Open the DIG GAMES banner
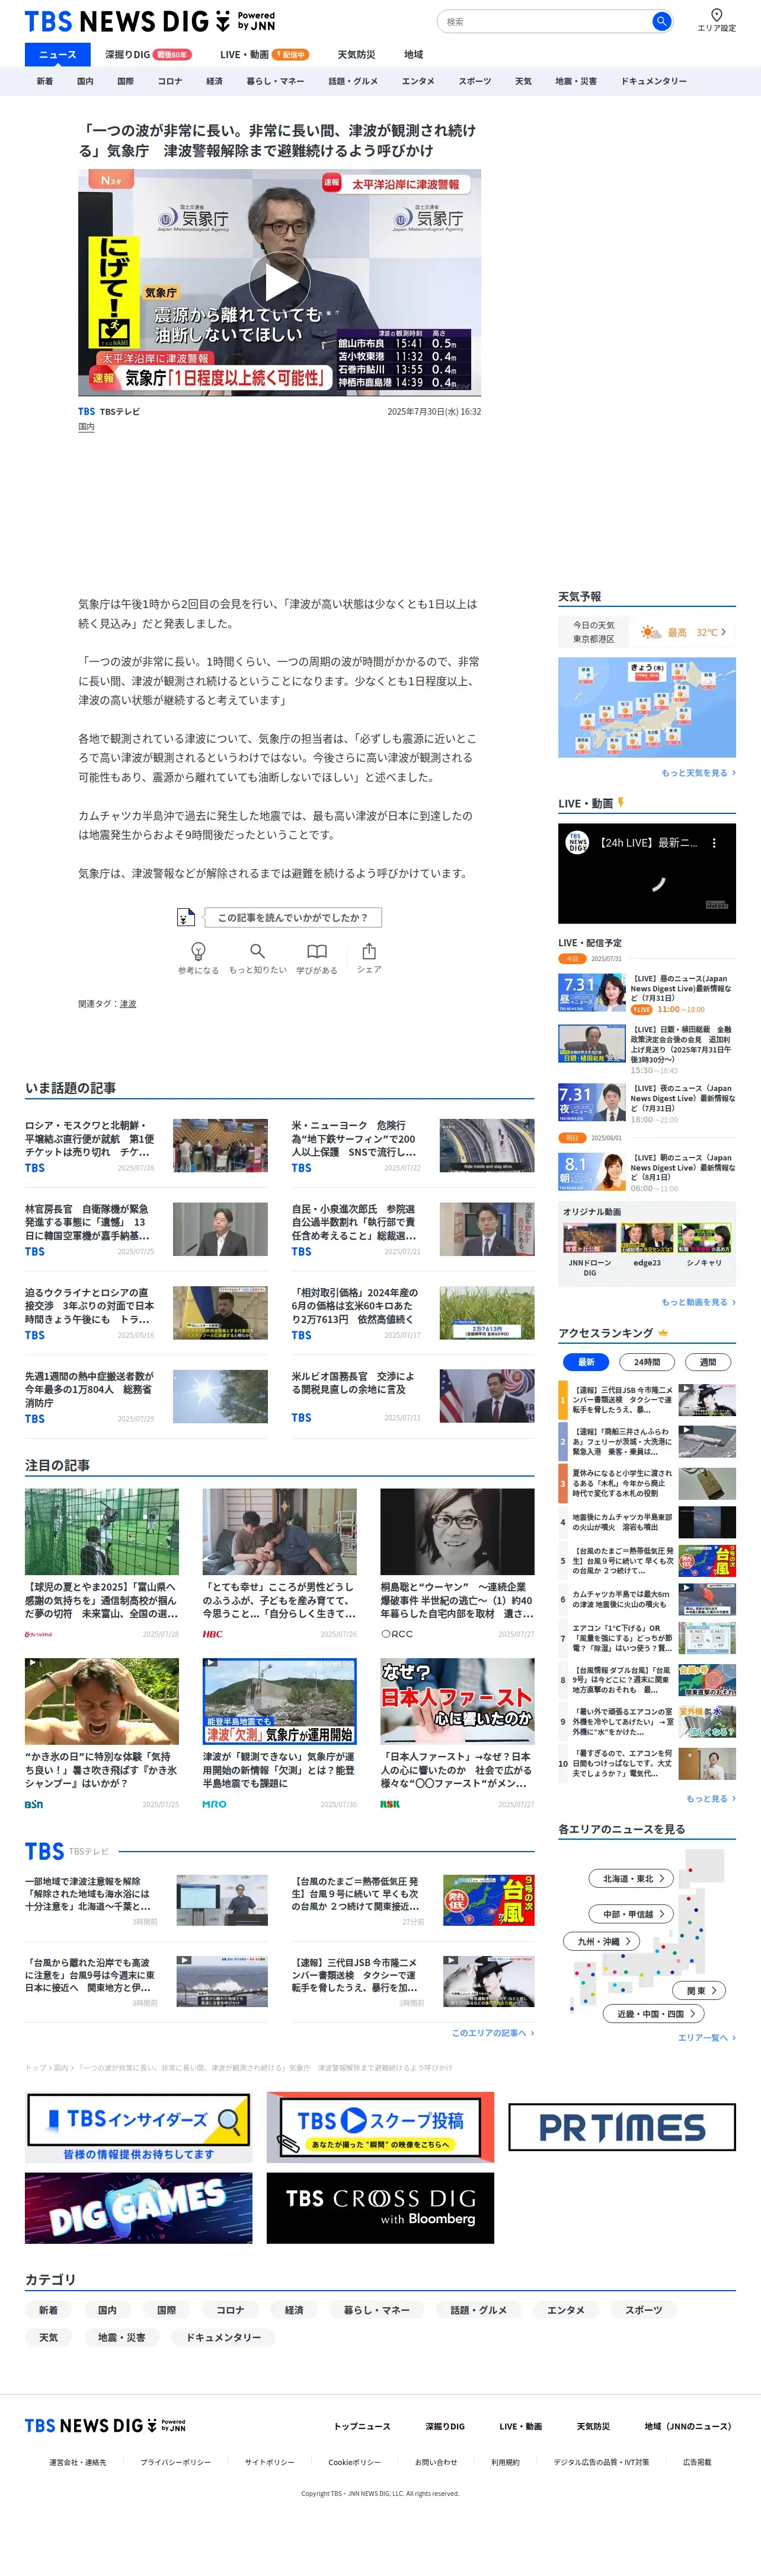 (138, 2208)
